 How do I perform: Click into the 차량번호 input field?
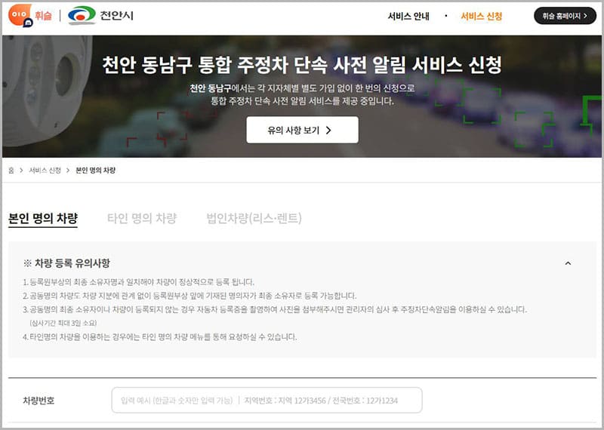[267, 400]
